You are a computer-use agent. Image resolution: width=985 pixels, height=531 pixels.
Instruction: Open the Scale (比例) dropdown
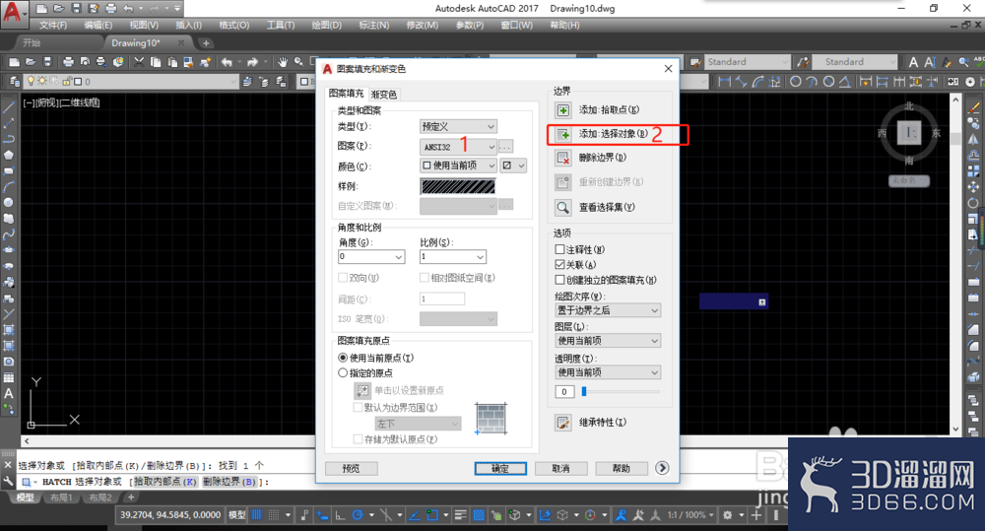[453, 256]
